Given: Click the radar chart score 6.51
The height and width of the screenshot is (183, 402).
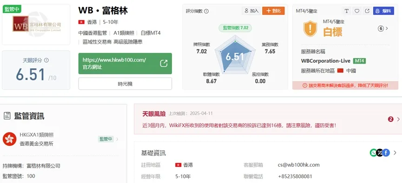Looking at the screenshot, I should click(235, 57).
